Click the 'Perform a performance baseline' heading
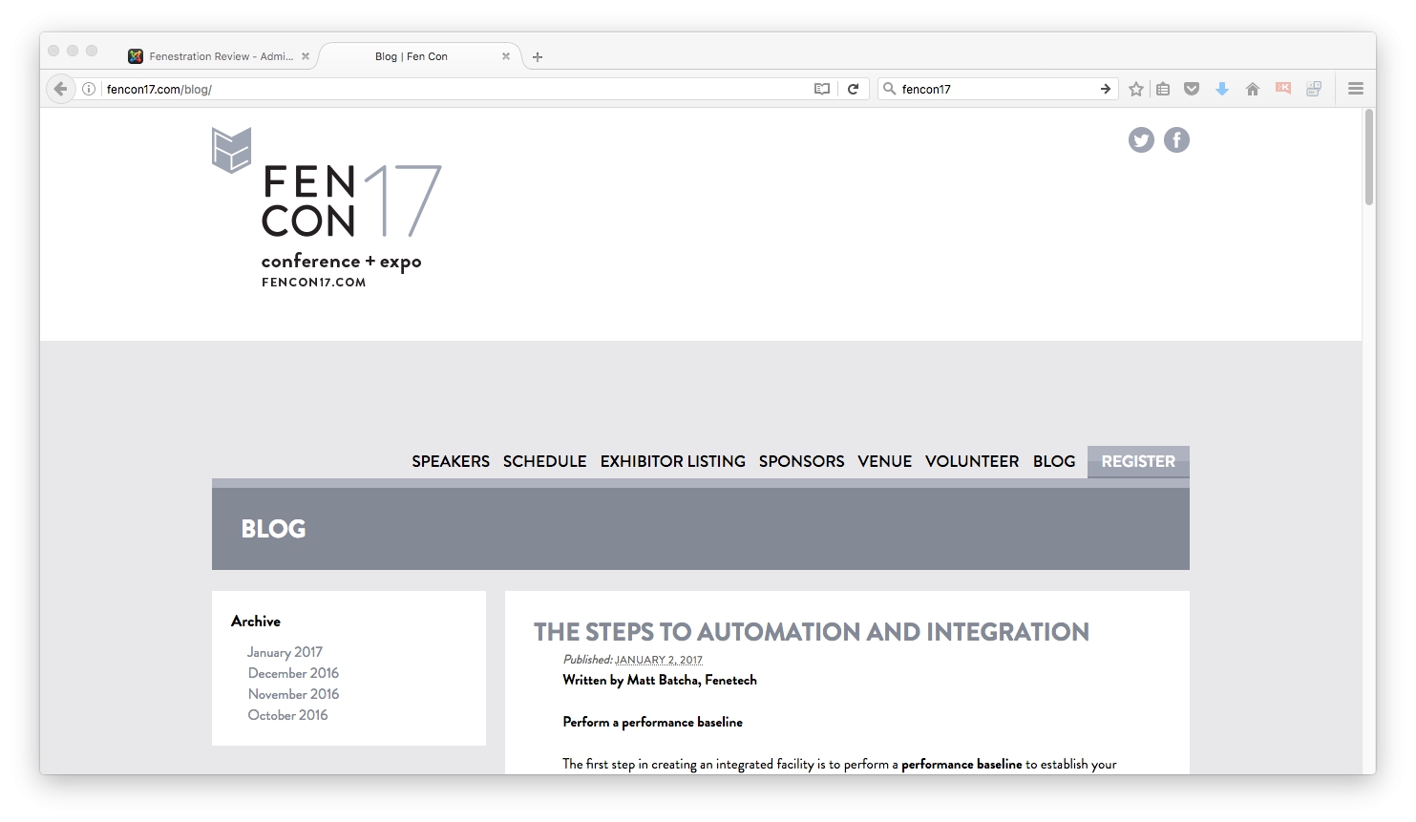Image resolution: width=1416 pixels, height=822 pixels. pyautogui.click(x=653, y=722)
